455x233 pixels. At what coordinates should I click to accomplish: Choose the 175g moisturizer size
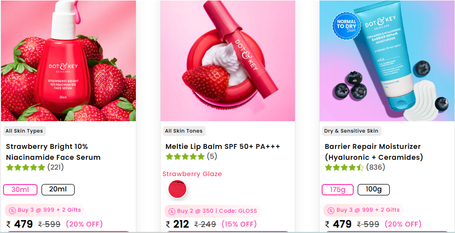(x=338, y=189)
